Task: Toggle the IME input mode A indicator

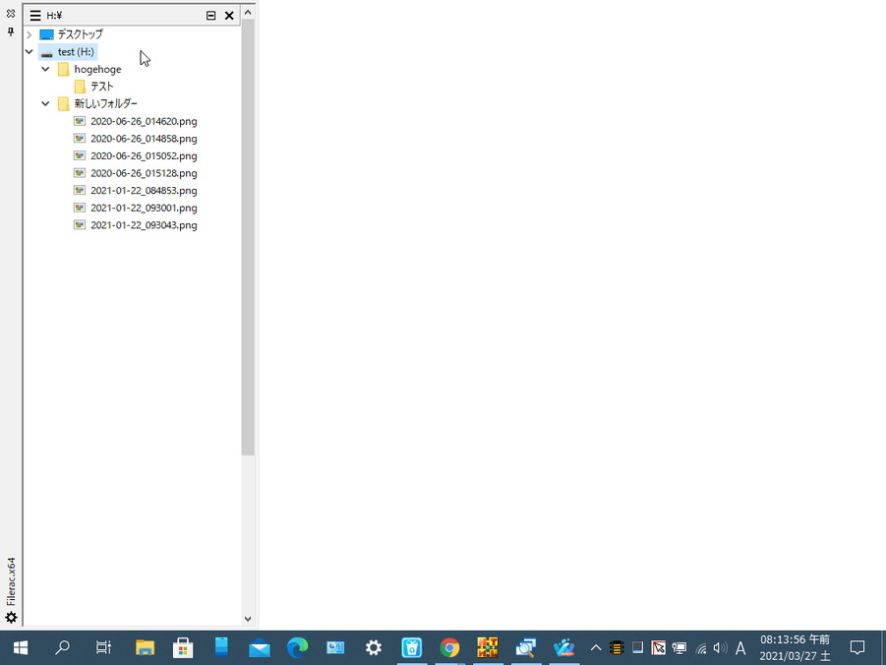Action: [x=740, y=648]
